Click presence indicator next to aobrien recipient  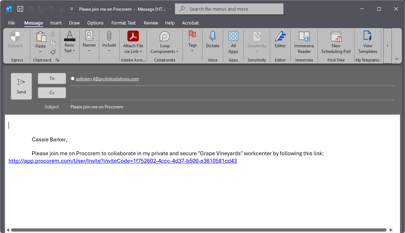click(x=73, y=78)
